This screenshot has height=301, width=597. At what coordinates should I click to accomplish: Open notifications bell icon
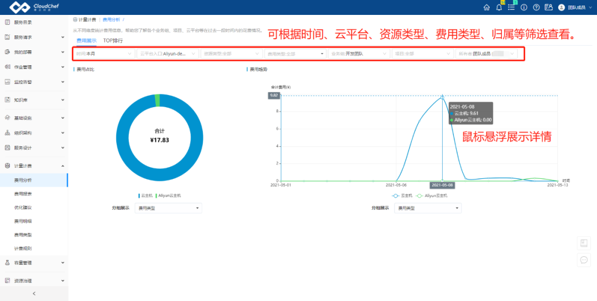[x=499, y=7]
